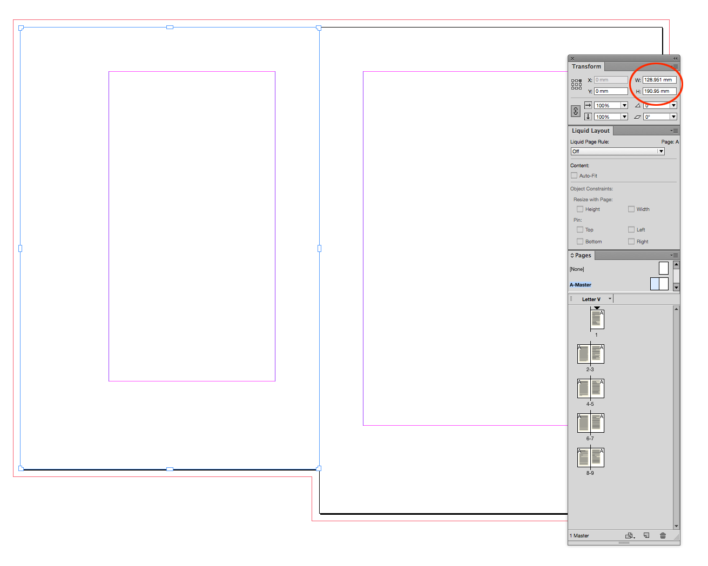
Task: Click the W width field 128.951 mm
Action: [x=659, y=79]
